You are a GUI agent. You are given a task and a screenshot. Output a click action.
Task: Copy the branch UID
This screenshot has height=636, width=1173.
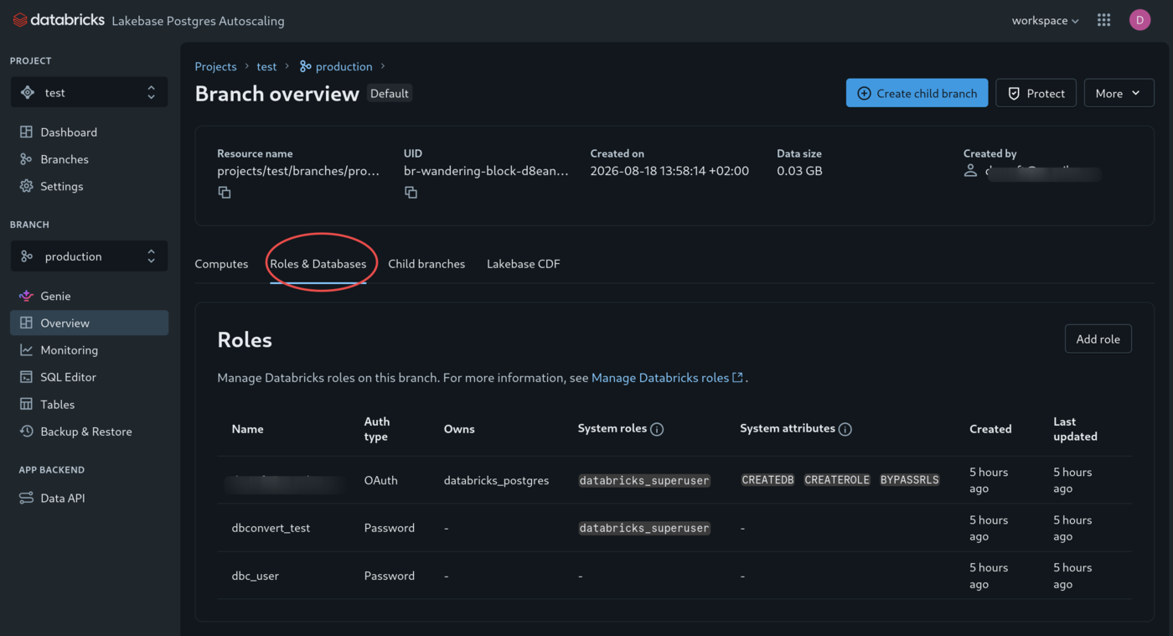pos(411,193)
